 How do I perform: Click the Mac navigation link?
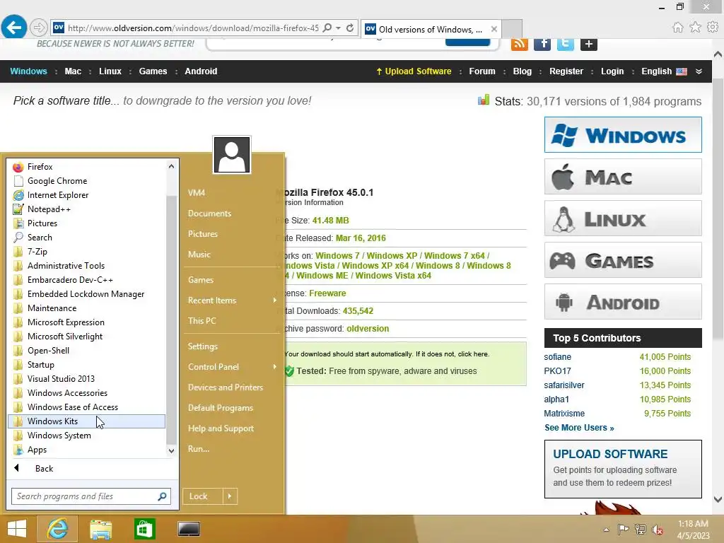[73, 71]
